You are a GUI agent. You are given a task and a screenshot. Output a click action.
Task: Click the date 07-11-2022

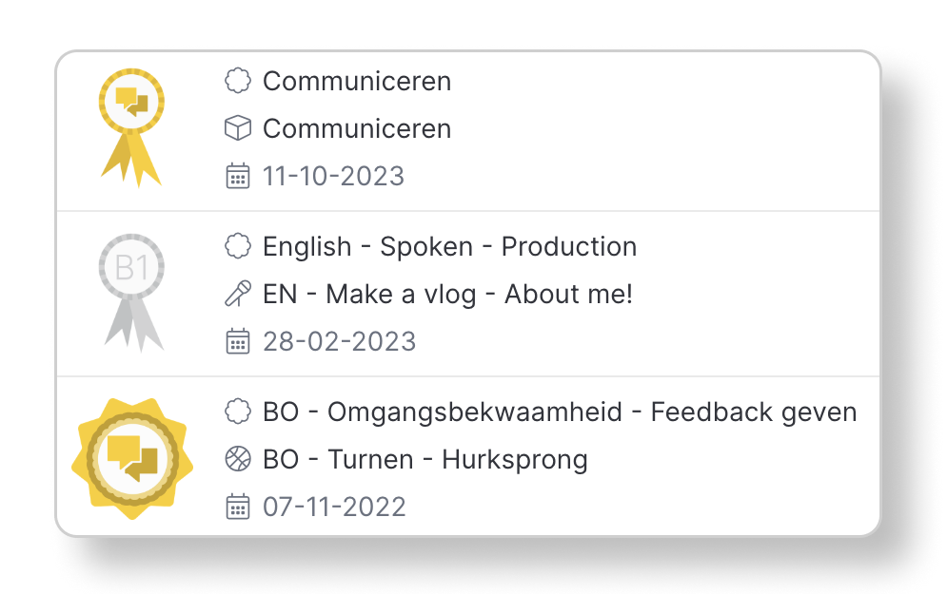click(x=334, y=508)
